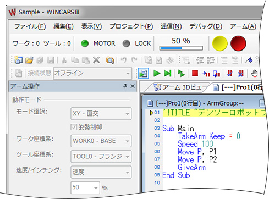Screen dimensions: 269x199
Task: Click the Delete X toolbar icon
Action: [x=96, y=60]
